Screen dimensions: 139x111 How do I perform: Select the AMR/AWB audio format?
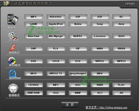(34, 93)
